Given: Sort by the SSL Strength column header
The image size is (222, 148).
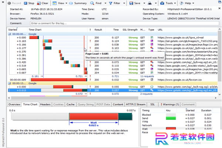Looking at the screenshot, I should tap(130, 30).
